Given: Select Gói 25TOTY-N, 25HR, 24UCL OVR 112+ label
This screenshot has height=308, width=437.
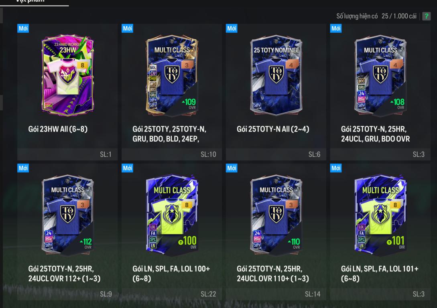Looking at the screenshot, I should pos(64,274).
